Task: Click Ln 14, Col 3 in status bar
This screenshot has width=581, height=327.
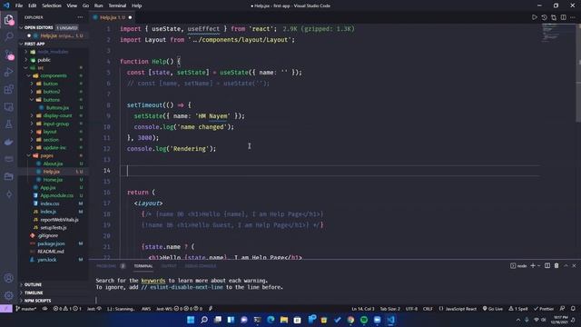Action: tap(362, 309)
